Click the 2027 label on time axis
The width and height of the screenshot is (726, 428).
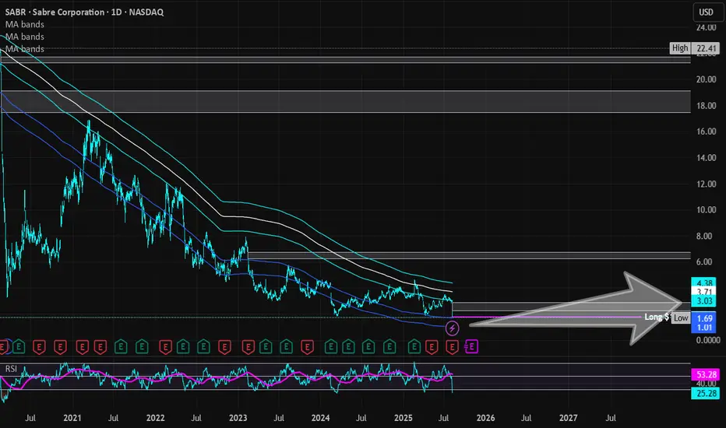(568, 418)
